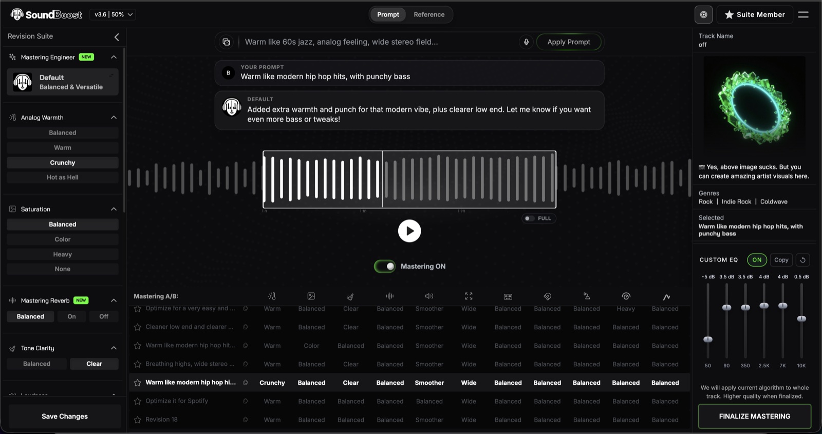
Task: Open the v3.6 | 50% version dropdown
Action: tap(113, 14)
